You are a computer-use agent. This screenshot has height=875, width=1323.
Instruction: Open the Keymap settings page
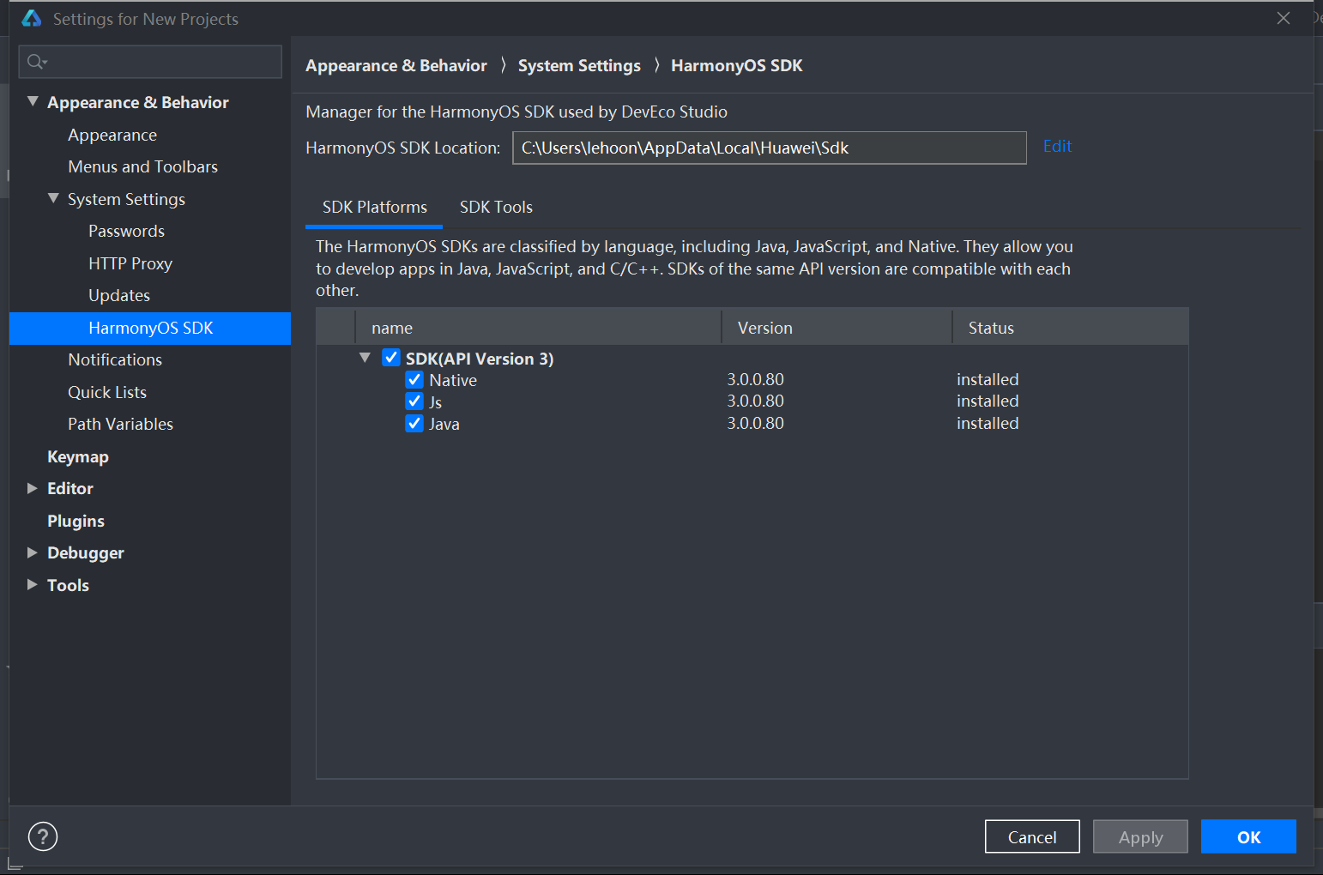[x=78, y=456]
